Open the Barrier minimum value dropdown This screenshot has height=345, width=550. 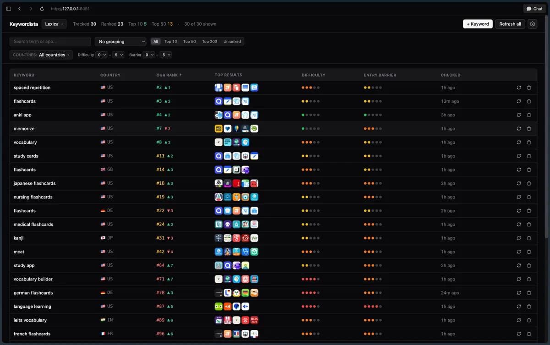[x=149, y=55]
